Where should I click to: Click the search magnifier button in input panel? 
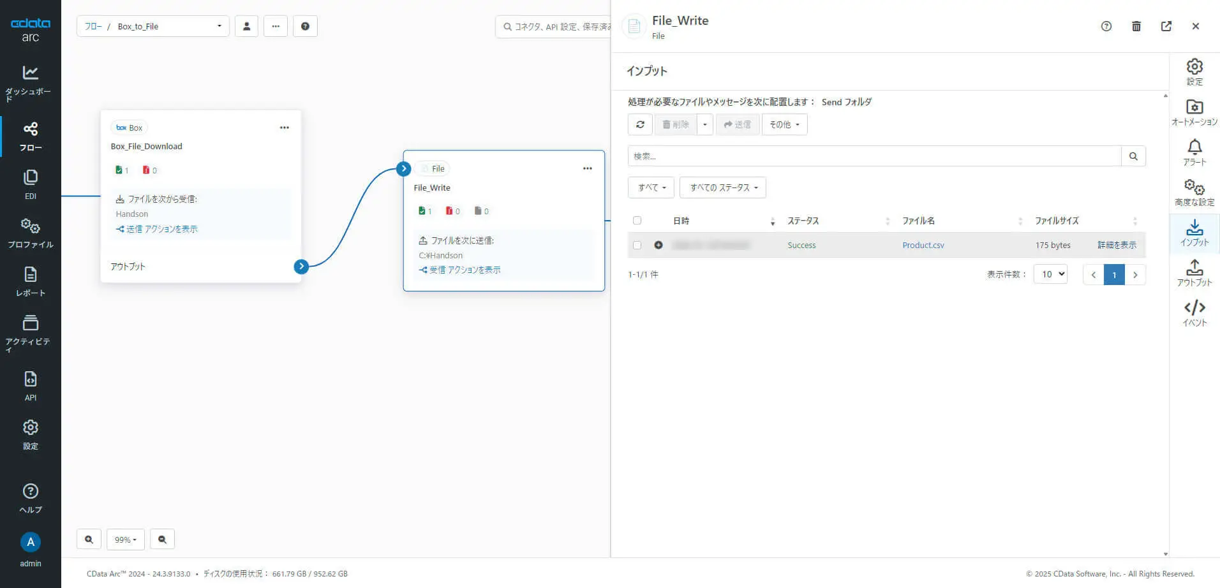(1133, 156)
